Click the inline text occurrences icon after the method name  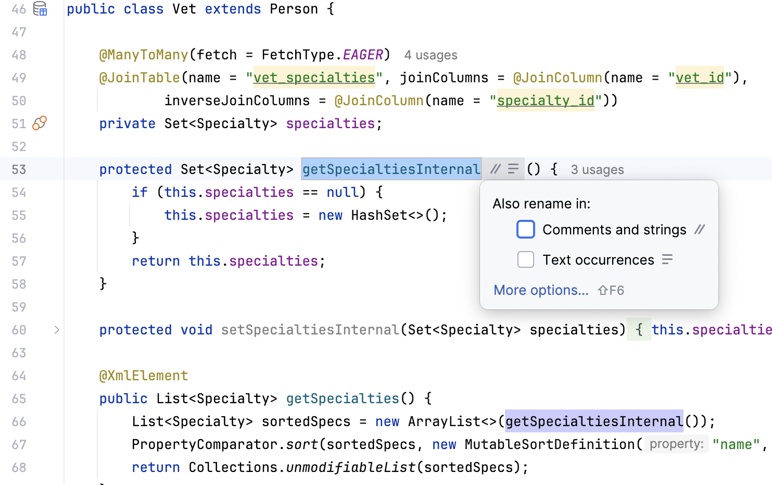click(513, 169)
